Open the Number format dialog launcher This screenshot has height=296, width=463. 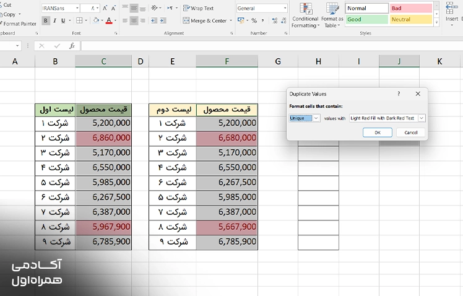[286, 33]
